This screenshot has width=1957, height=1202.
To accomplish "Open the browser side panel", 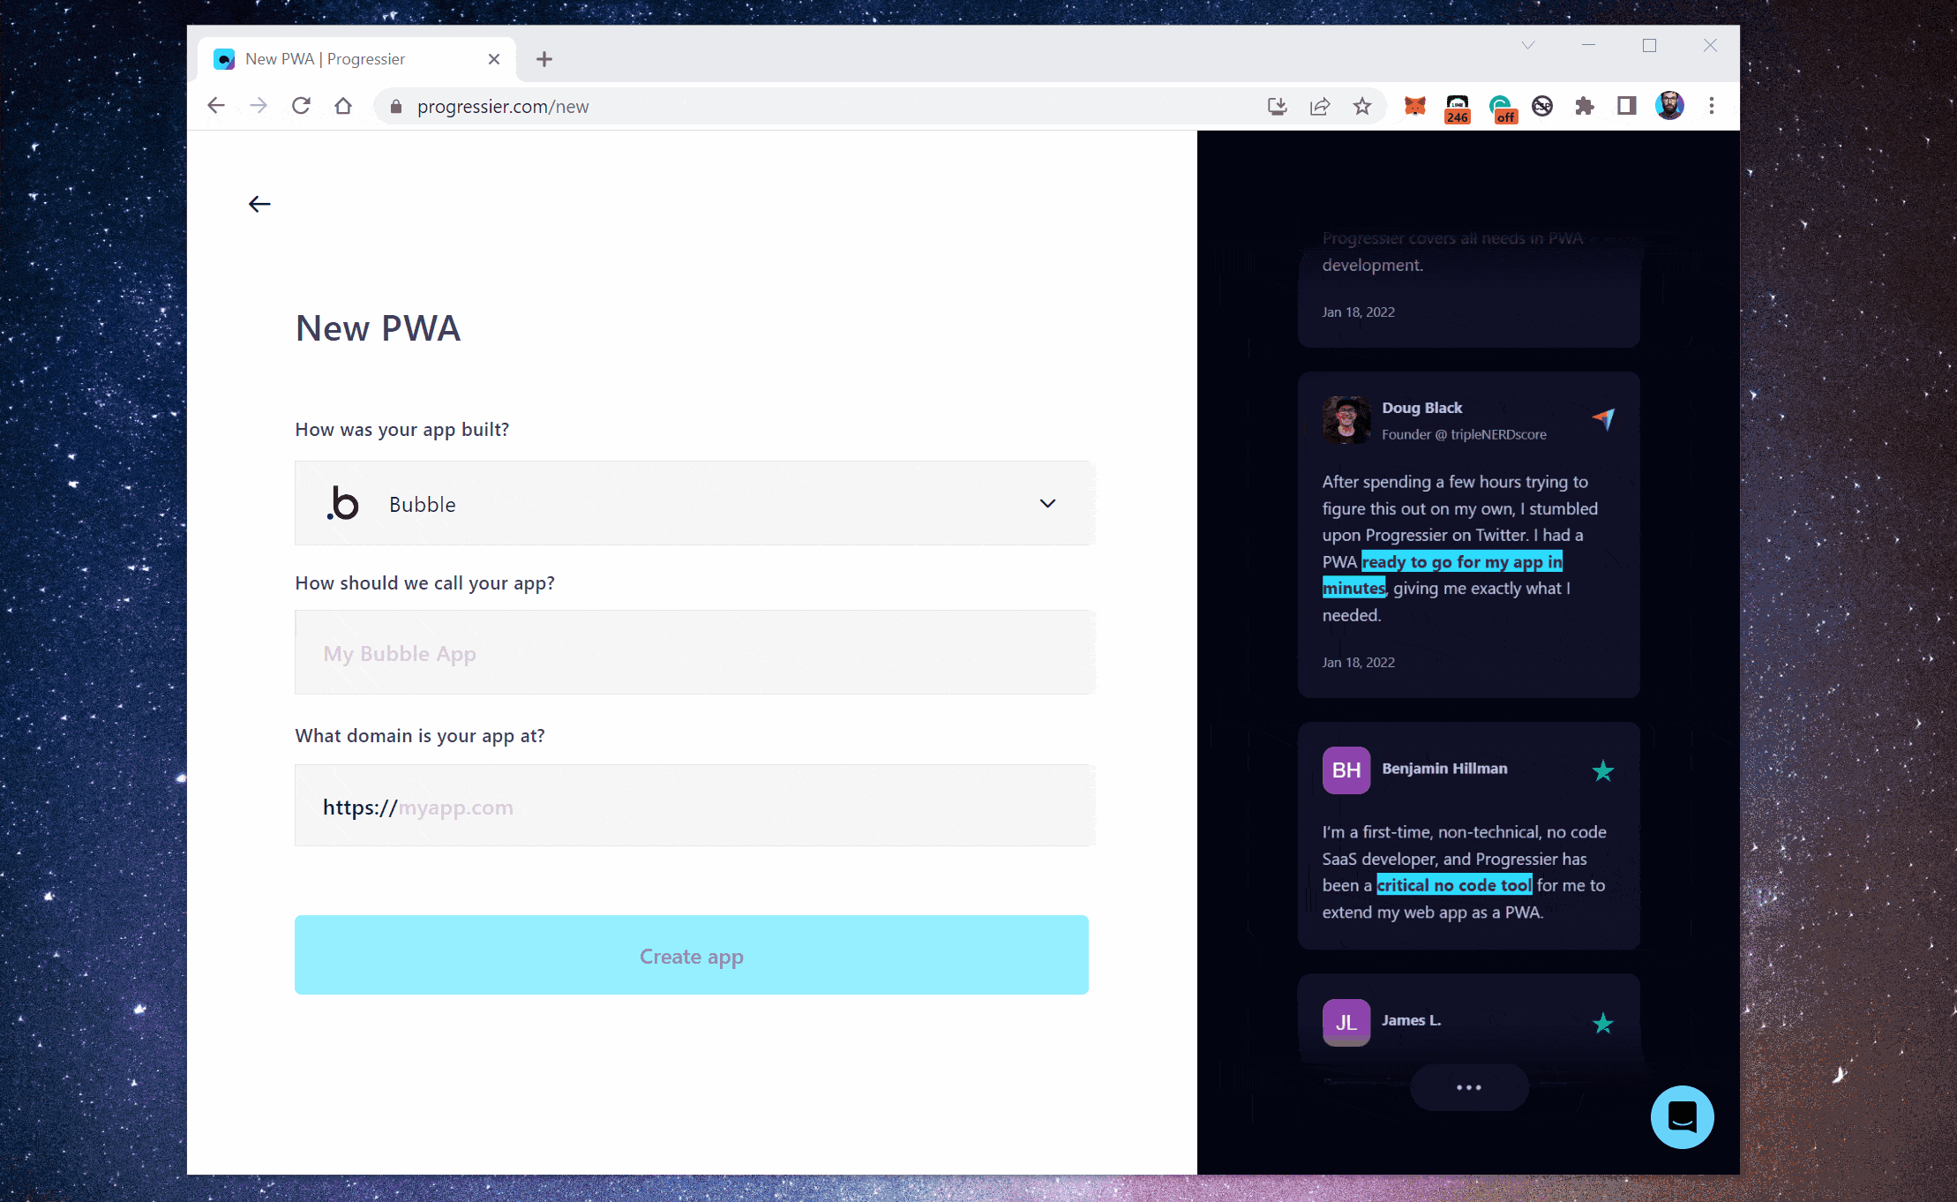I will (1627, 106).
